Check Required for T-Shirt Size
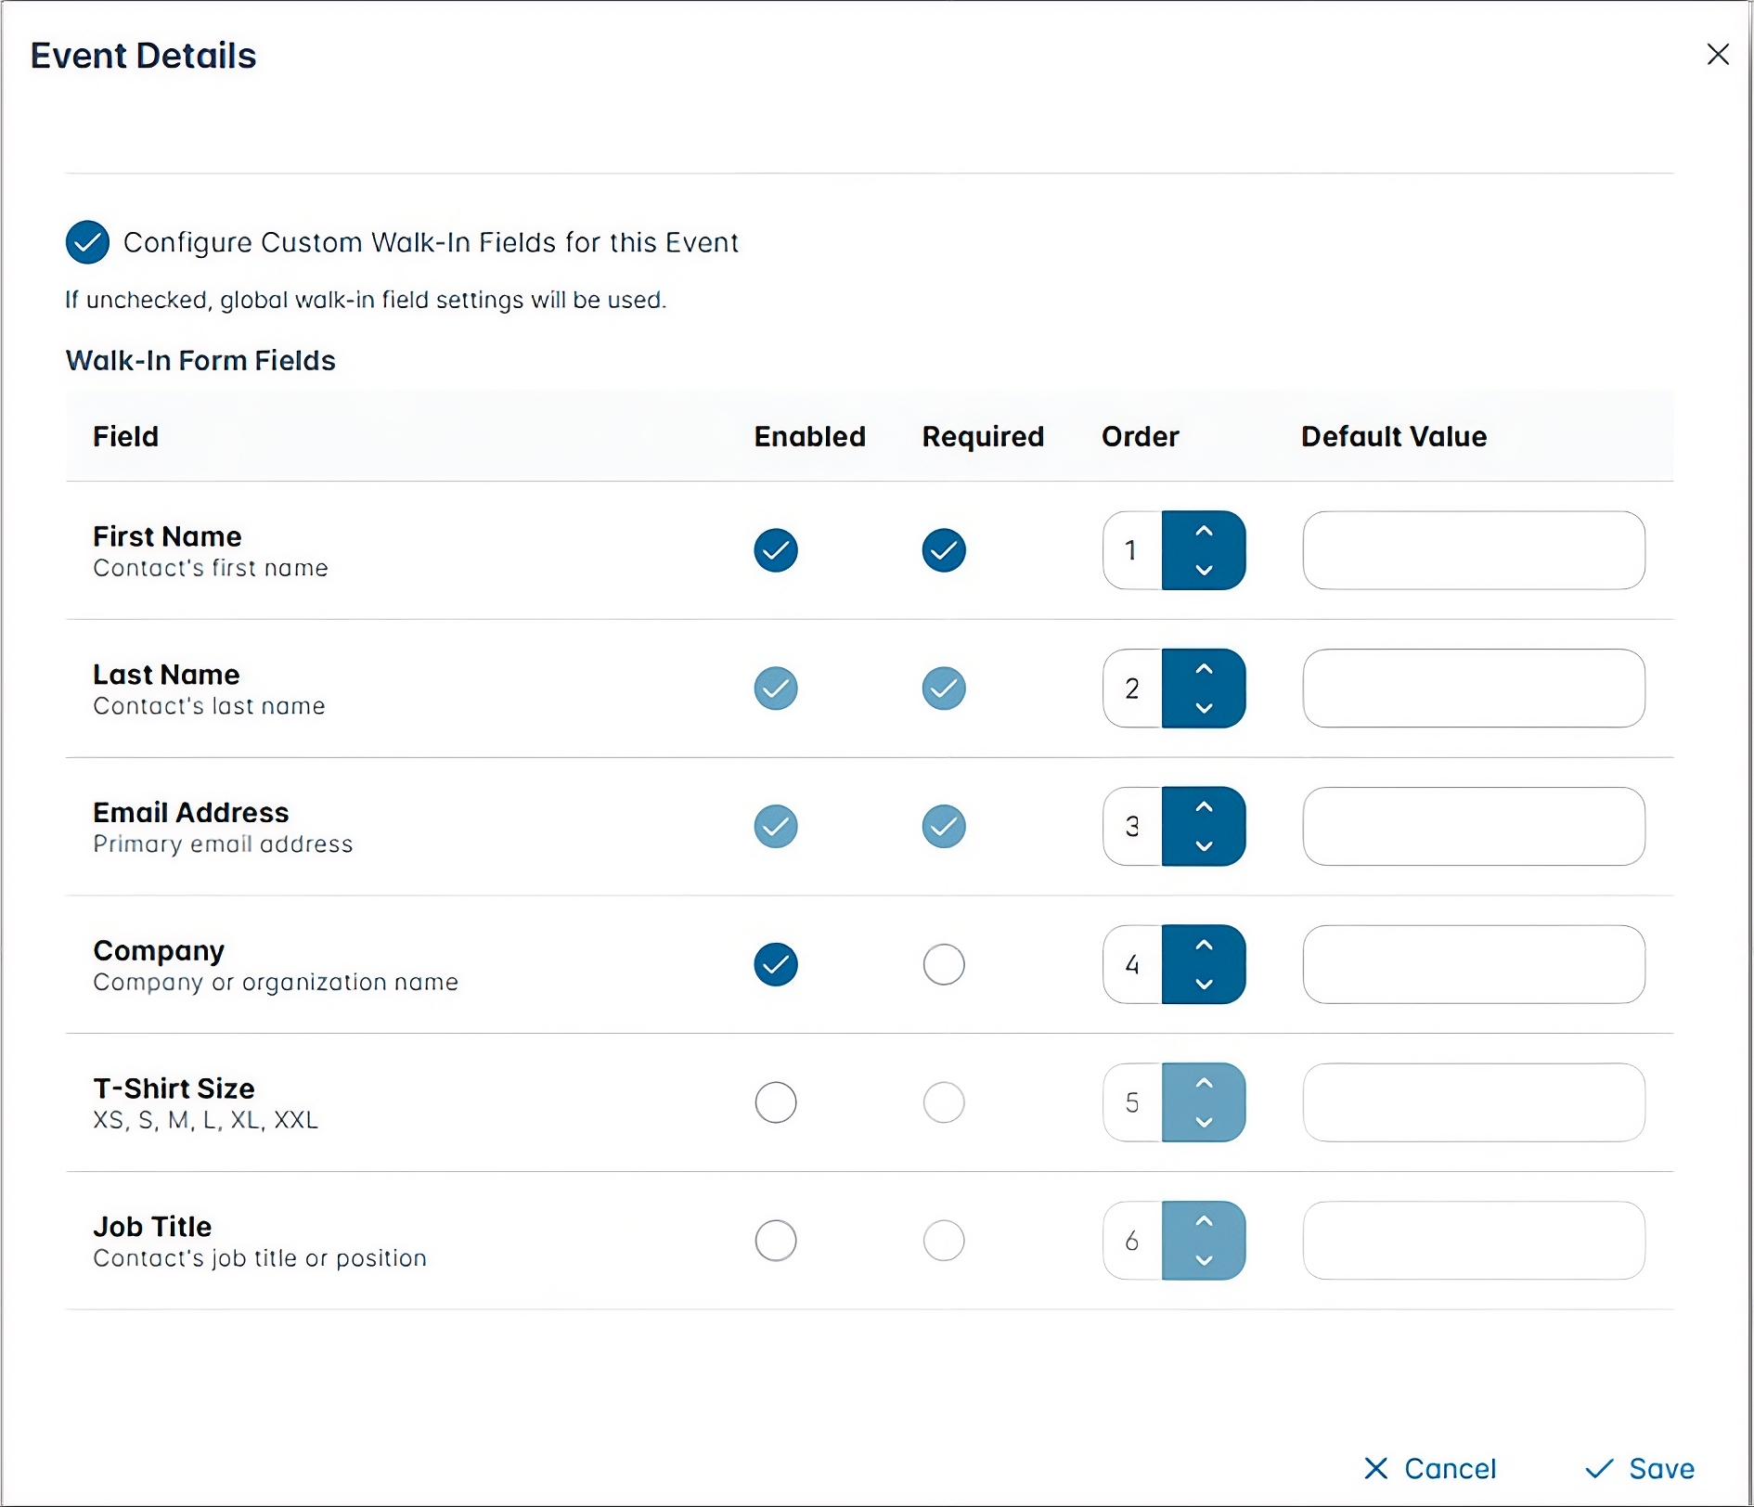This screenshot has height=1507, width=1754. pos(944,1102)
